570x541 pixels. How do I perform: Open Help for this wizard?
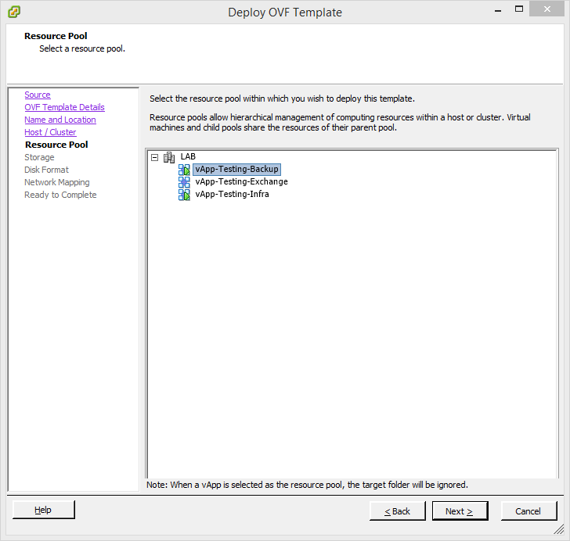[44, 511]
